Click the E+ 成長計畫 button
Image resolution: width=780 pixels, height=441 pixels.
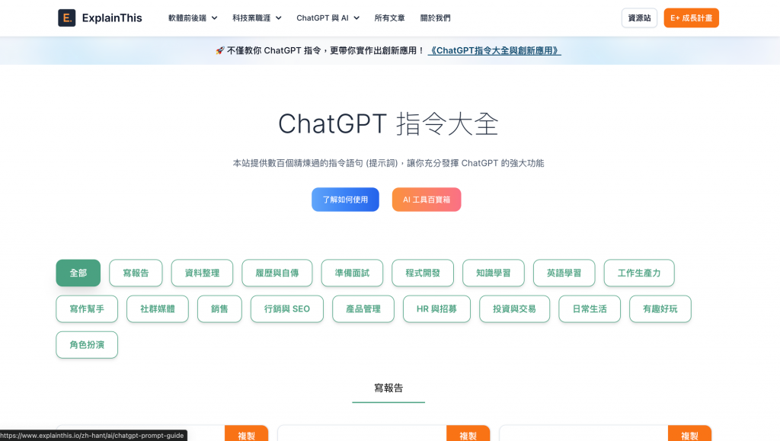click(691, 18)
